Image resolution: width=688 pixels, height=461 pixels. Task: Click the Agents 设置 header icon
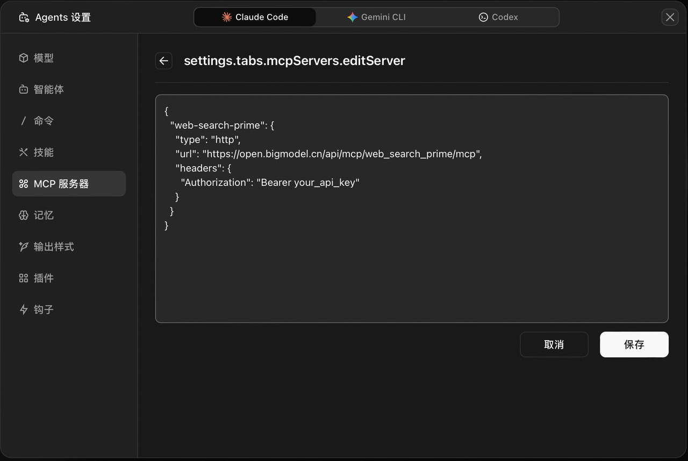24,18
